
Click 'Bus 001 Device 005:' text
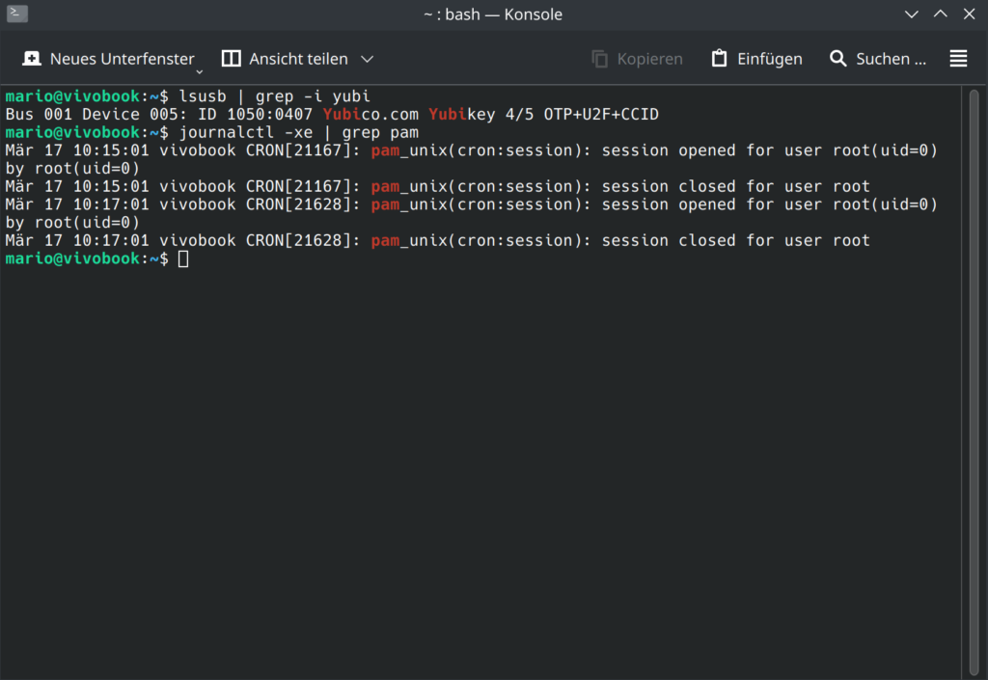point(96,114)
